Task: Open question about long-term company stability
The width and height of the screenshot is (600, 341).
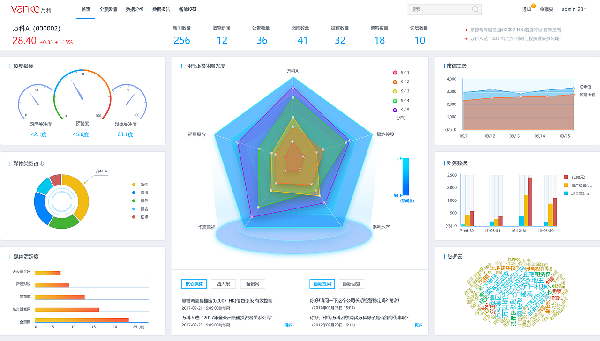Action: click(354, 300)
